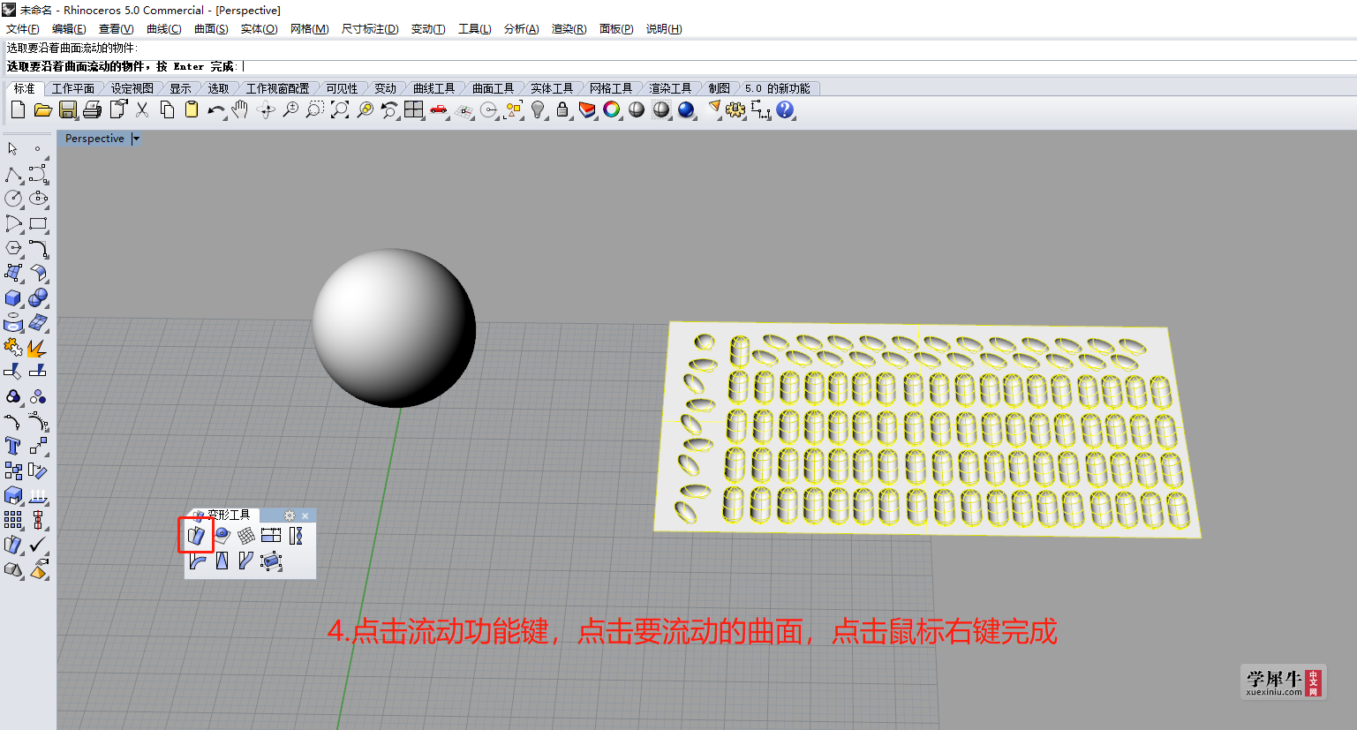Screen dimensions: 1357x730
Task: Click the red car named view icon
Action: point(439,109)
